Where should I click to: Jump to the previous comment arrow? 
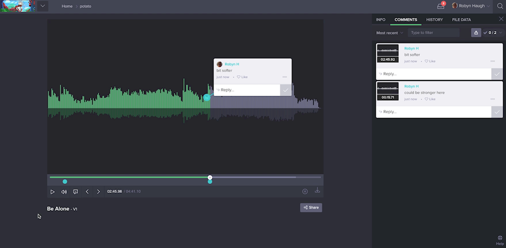click(x=87, y=192)
